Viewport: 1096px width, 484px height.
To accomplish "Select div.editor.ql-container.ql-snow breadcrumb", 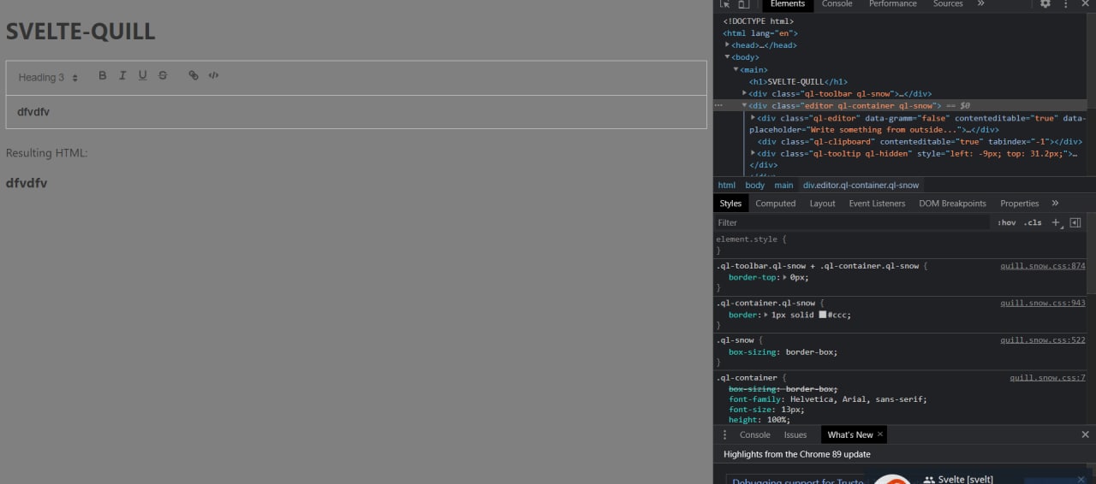I will click(x=861, y=185).
